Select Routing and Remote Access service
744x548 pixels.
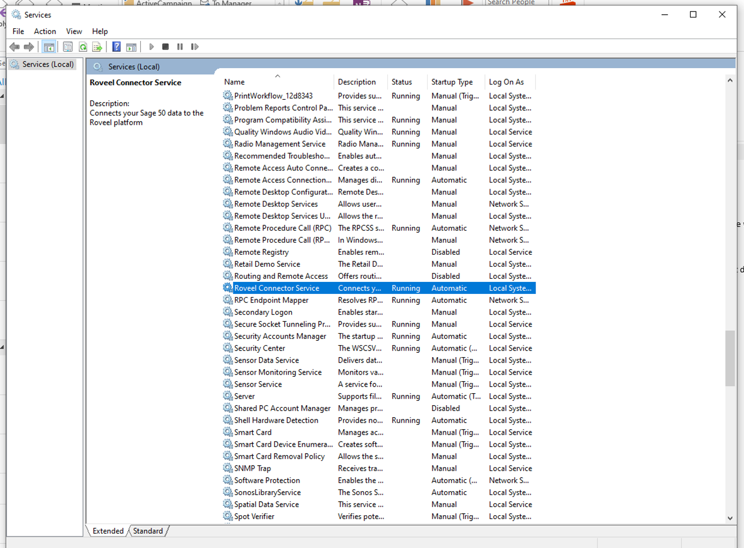click(x=379, y=276)
